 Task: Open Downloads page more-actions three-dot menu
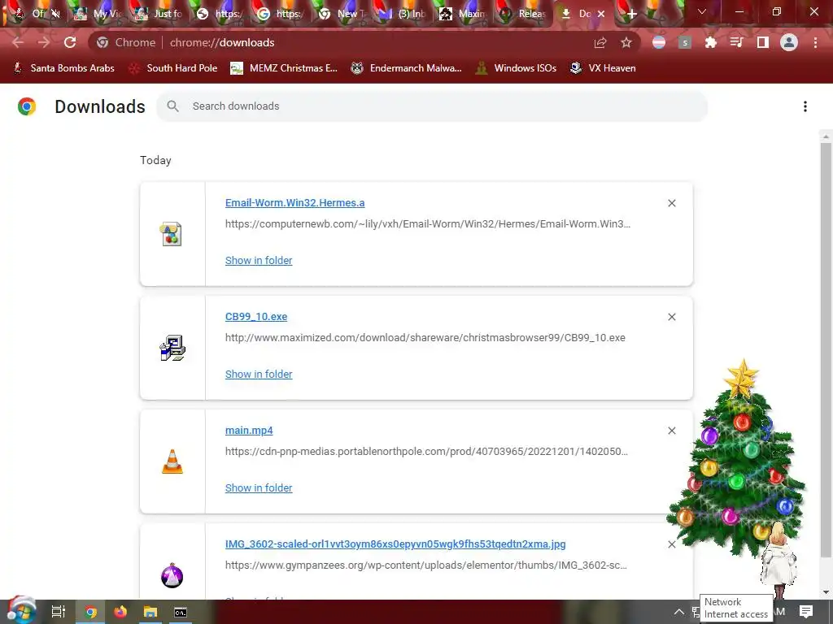pyautogui.click(x=805, y=106)
